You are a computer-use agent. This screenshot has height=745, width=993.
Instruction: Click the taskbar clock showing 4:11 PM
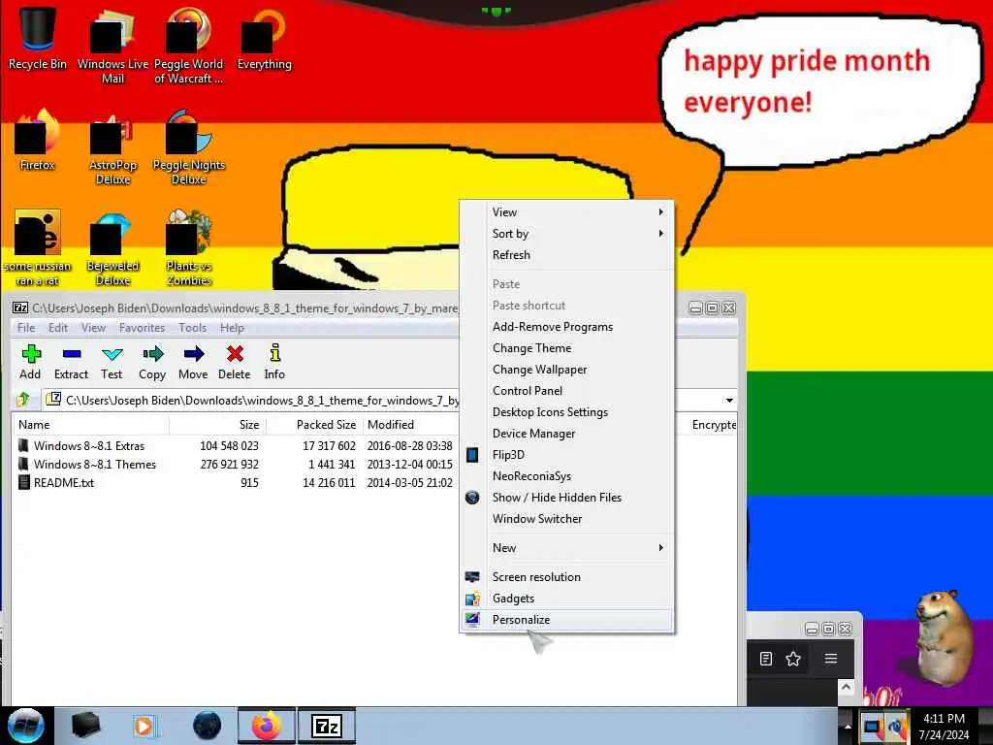[944, 726]
